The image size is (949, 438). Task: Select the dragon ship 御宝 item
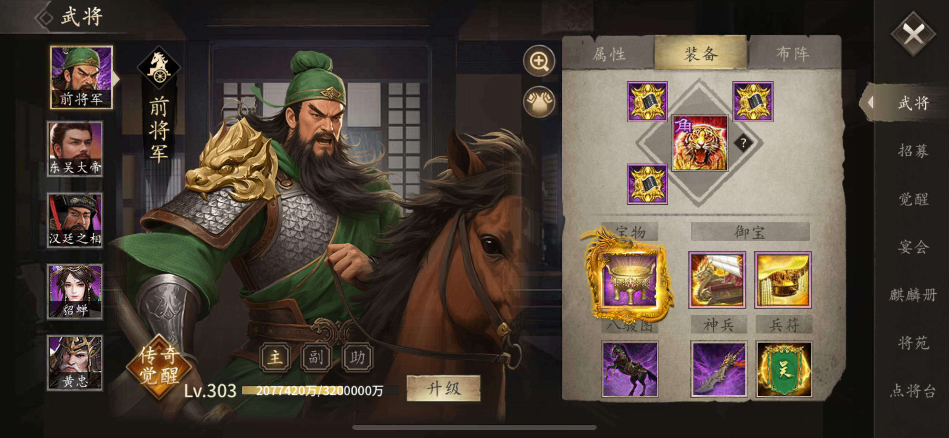tap(717, 280)
